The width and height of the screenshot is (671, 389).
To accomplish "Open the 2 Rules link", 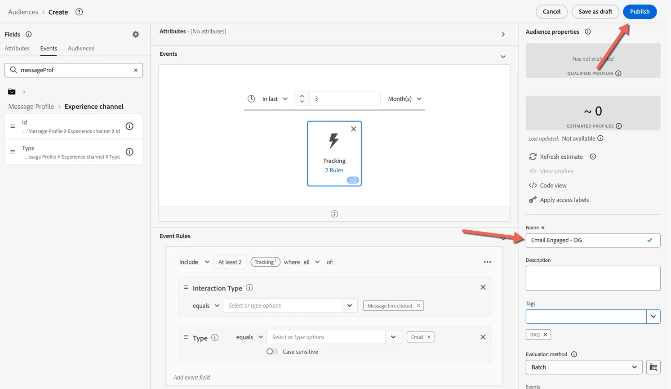I will (334, 170).
